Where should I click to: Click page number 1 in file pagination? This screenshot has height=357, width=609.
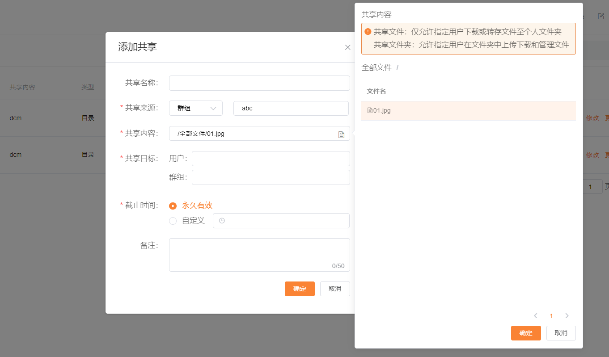551,316
